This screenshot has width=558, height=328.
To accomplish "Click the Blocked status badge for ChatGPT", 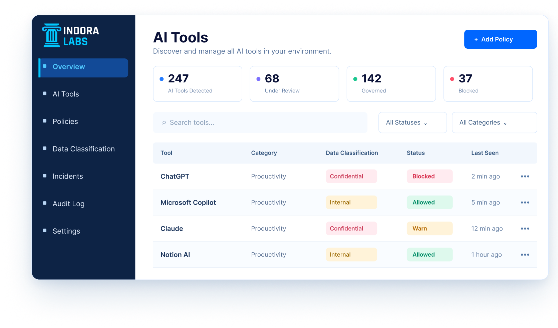I will coord(430,176).
